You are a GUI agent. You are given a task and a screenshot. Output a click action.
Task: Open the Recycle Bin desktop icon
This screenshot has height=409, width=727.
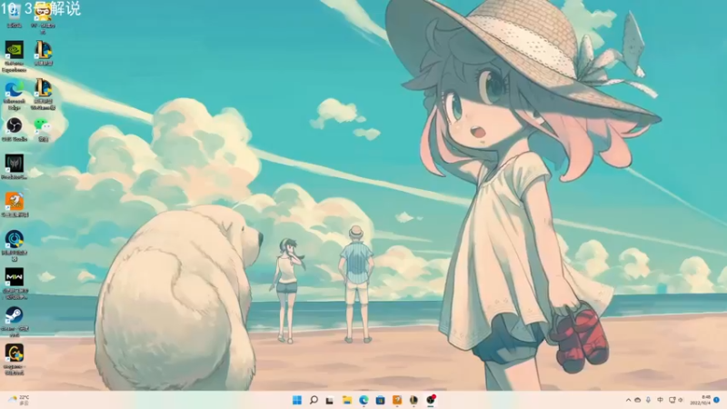point(15,16)
